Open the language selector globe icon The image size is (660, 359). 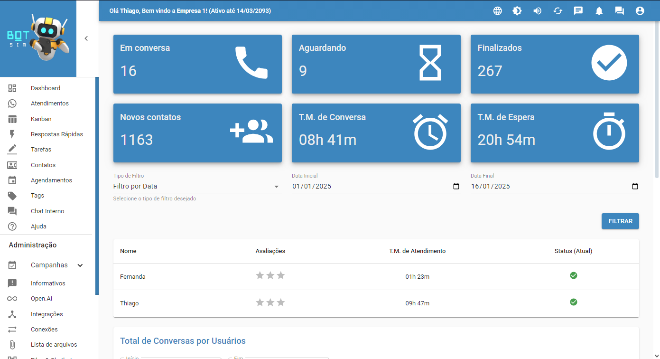click(x=497, y=10)
